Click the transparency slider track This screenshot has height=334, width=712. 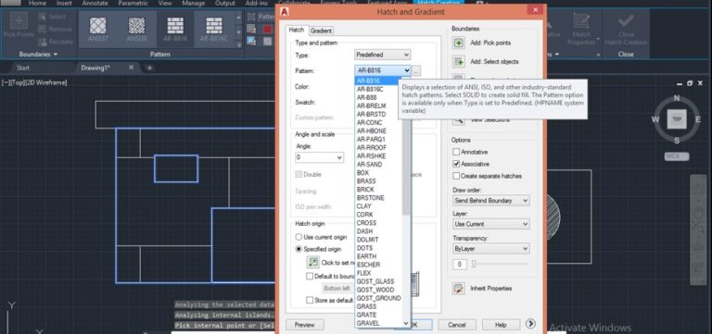point(501,264)
